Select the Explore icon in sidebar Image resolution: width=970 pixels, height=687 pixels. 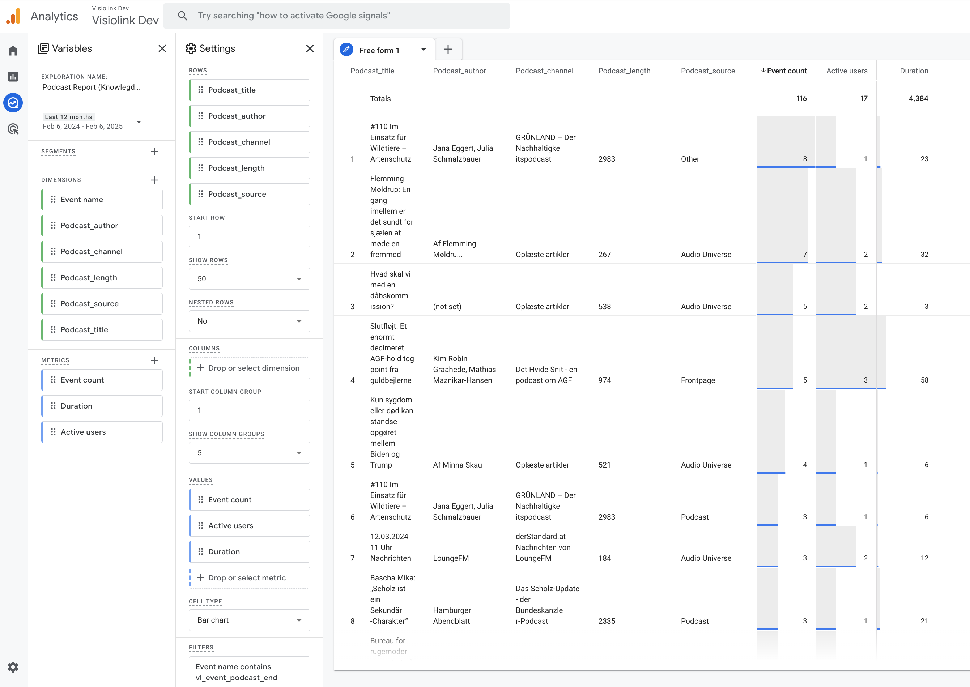coord(13,103)
